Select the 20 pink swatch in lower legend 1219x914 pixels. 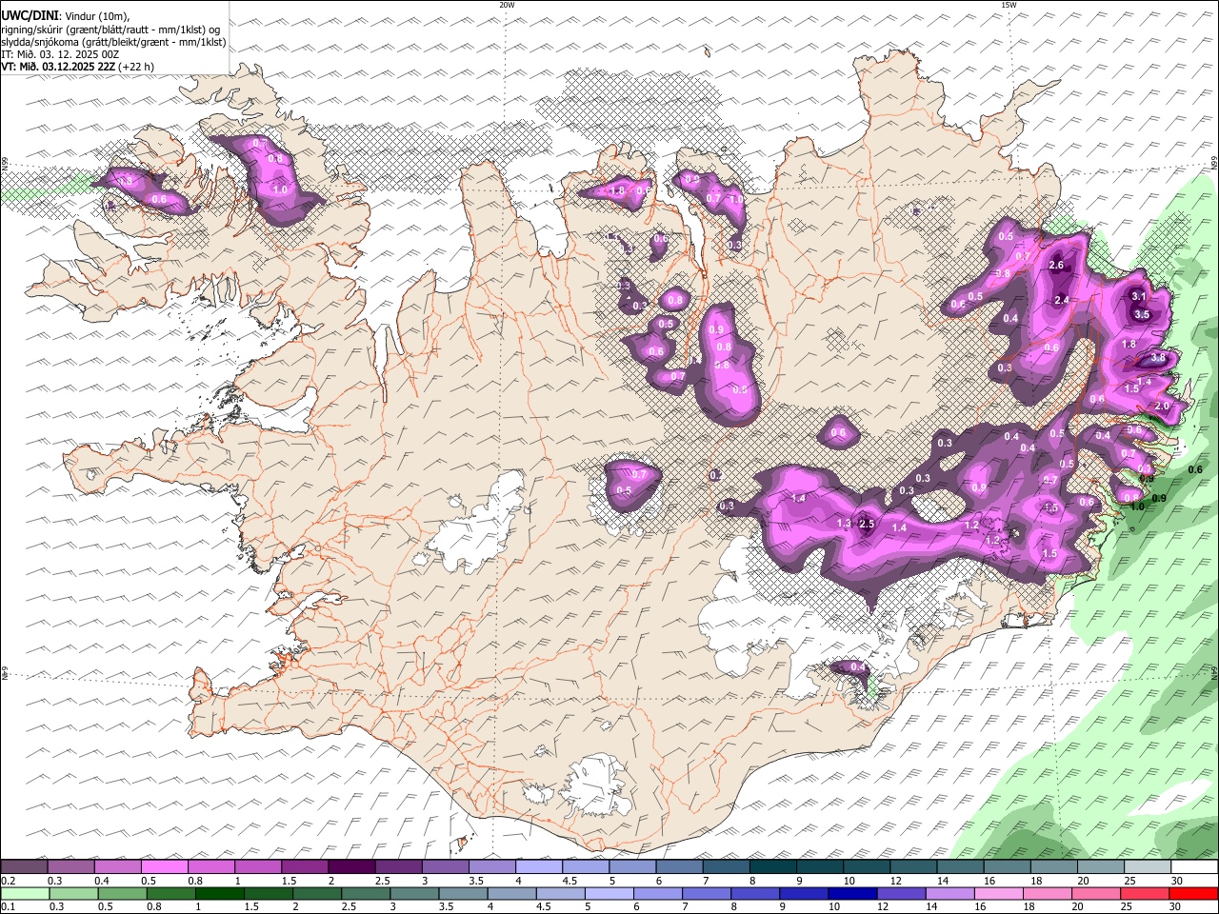point(1096,894)
